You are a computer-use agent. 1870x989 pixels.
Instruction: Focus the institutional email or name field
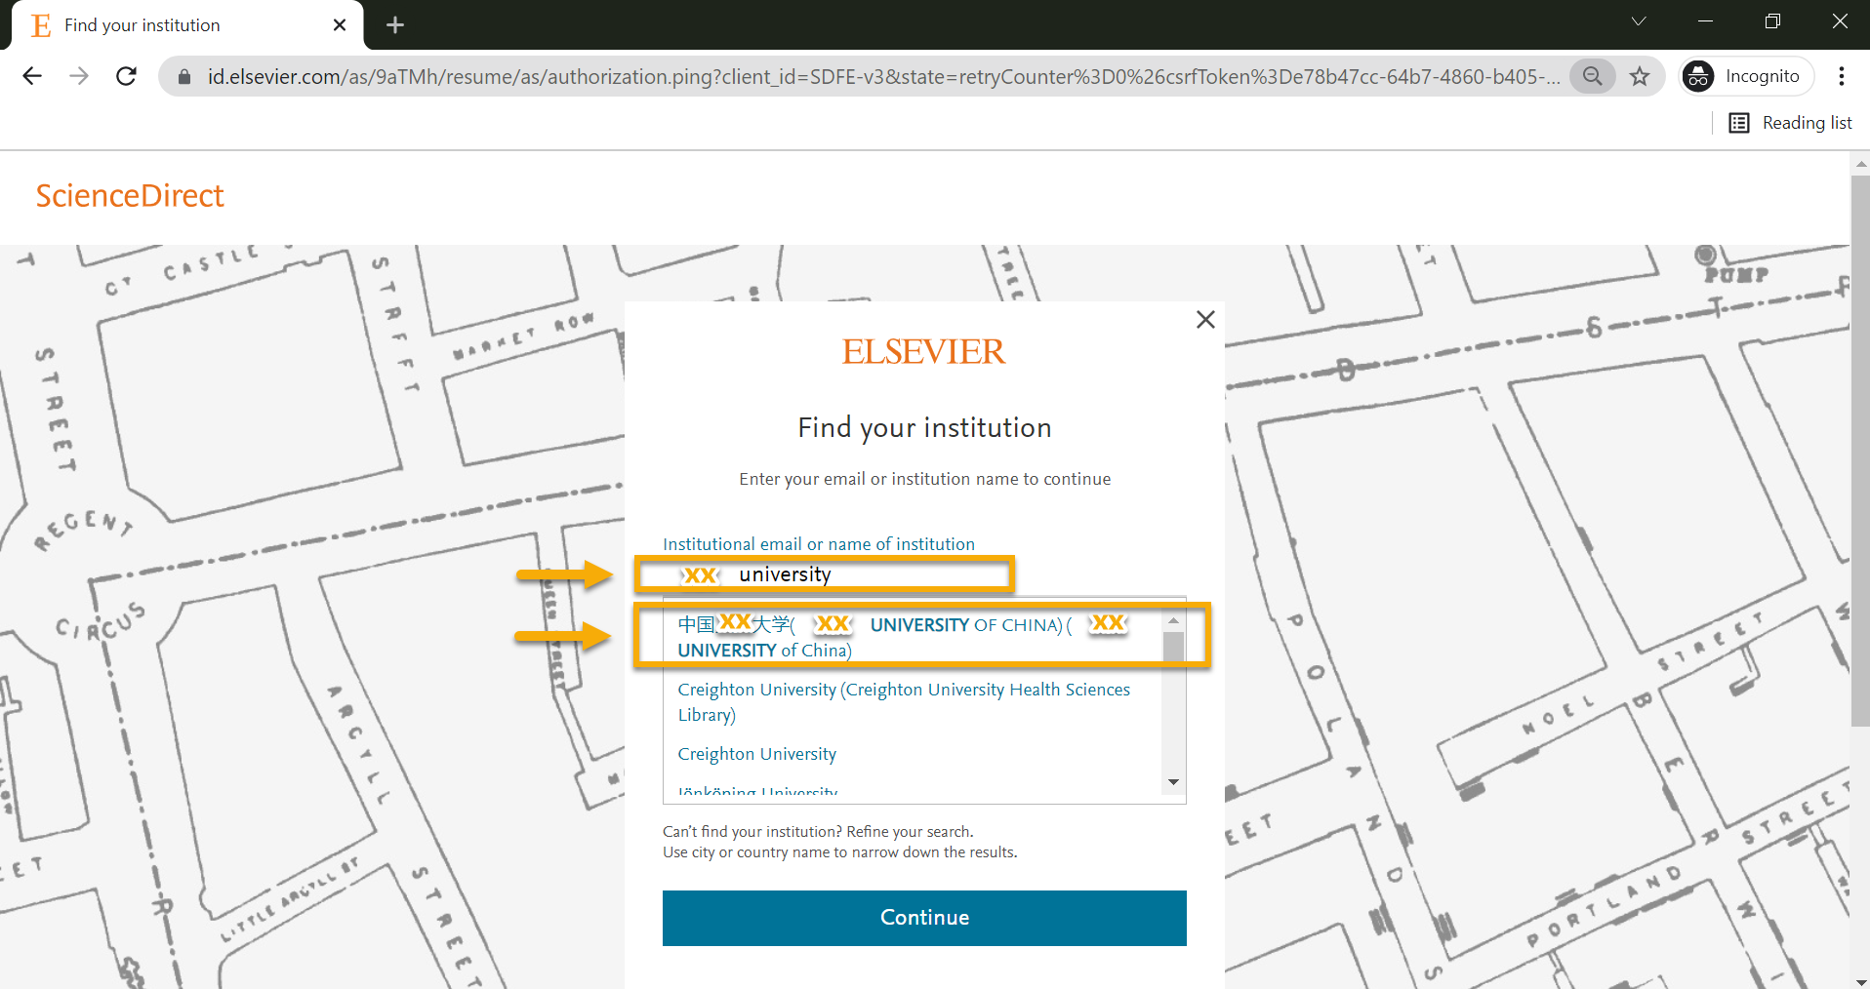[825, 574]
